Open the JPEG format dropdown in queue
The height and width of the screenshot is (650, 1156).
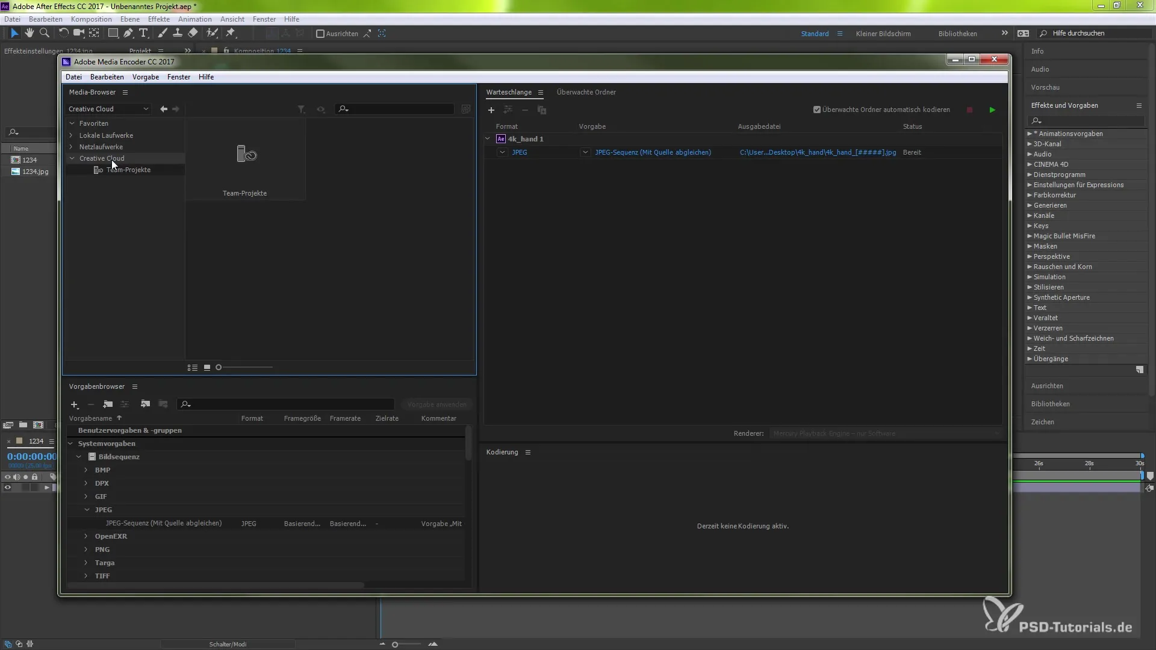502,152
